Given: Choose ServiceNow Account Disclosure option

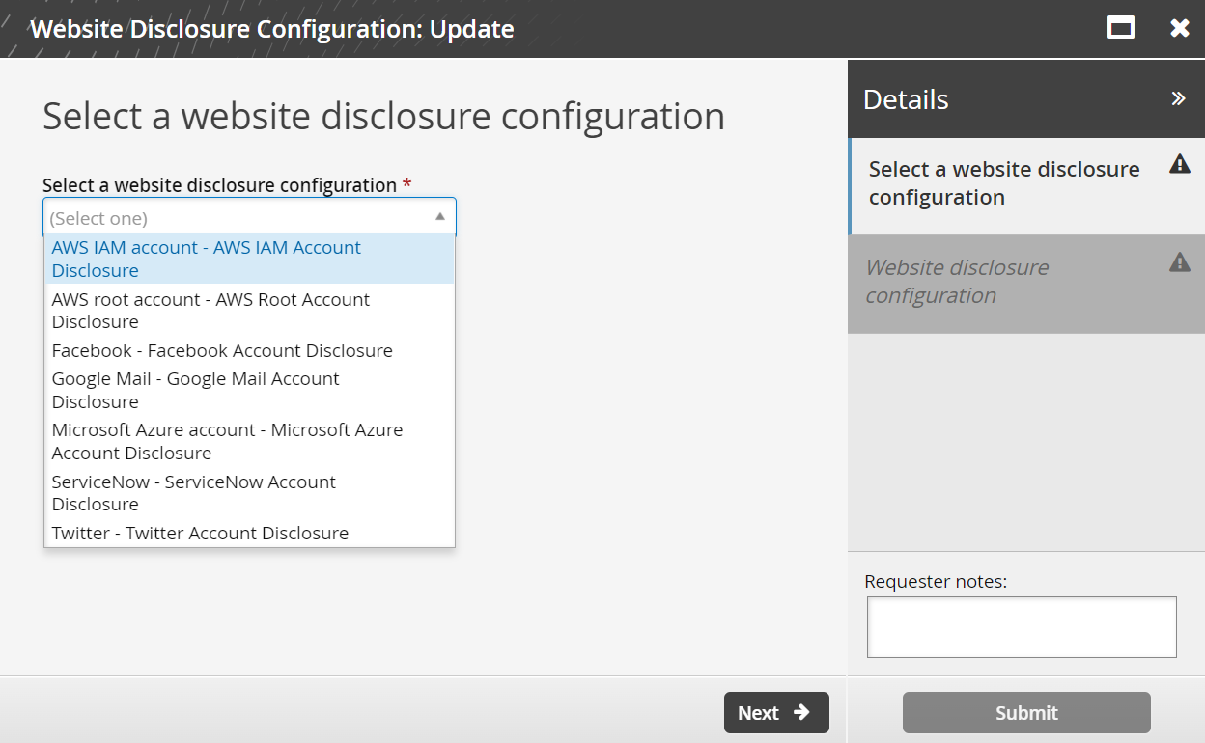Looking at the screenshot, I should click(193, 492).
